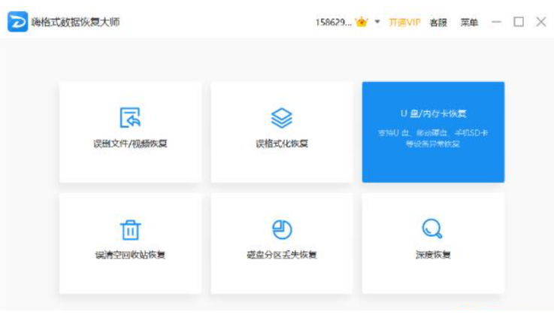The height and width of the screenshot is (315, 554).
Task: Select the 误格式化恢复 label
Action: [x=281, y=144]
